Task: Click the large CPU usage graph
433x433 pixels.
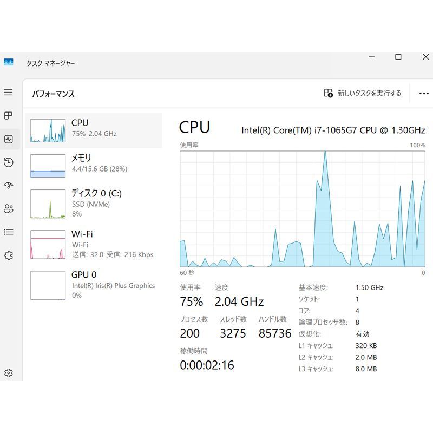Action: coord(303,209)
